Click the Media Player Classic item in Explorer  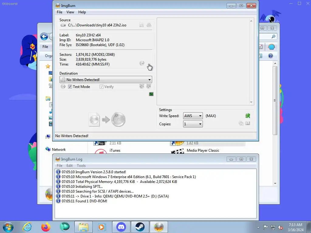coord(203,150)
